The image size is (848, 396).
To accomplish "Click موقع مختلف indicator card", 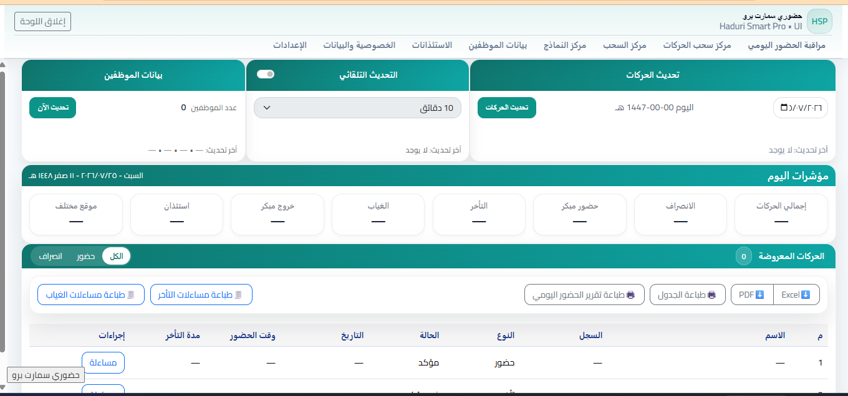I will tap(76, 214).
